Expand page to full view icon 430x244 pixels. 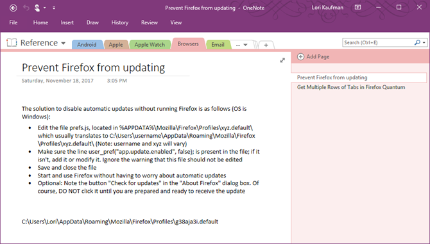point(282,60)
